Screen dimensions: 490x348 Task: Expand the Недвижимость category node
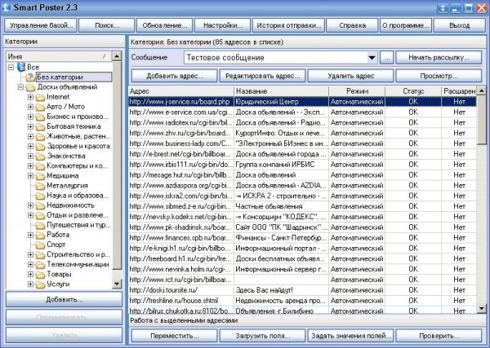pyautogui.click(x=30, y=205)
